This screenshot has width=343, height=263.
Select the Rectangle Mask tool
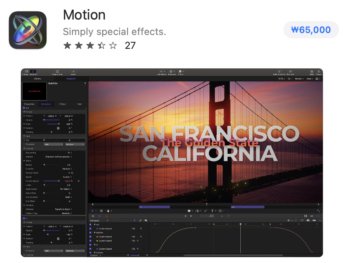(220, 211)
